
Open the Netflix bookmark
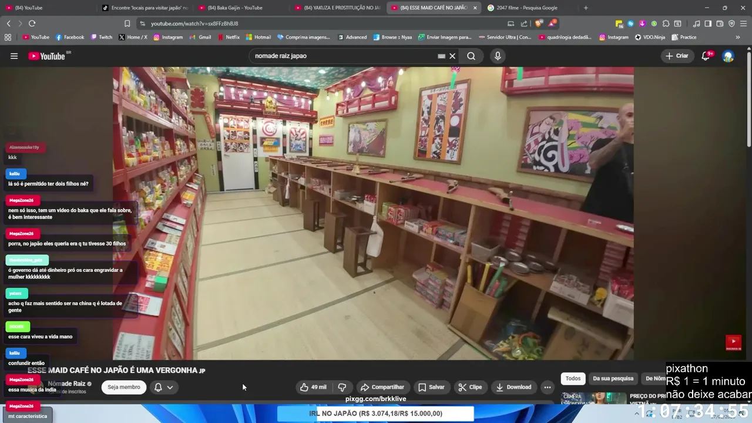pos(229,37)
